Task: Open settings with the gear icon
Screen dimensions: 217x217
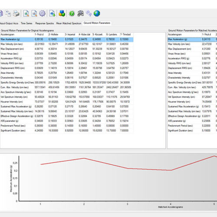Action: [43, 13]
